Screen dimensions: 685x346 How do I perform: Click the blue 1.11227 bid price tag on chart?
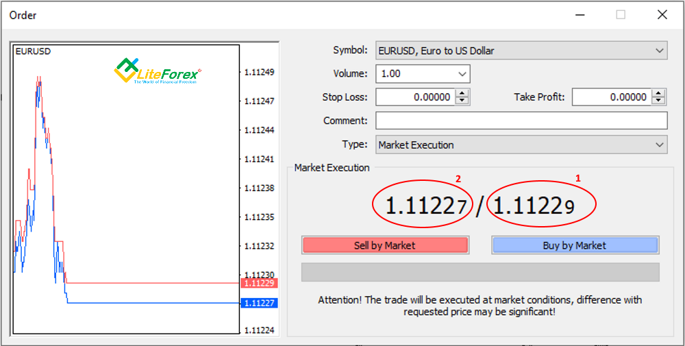click(x=260, y=303)
